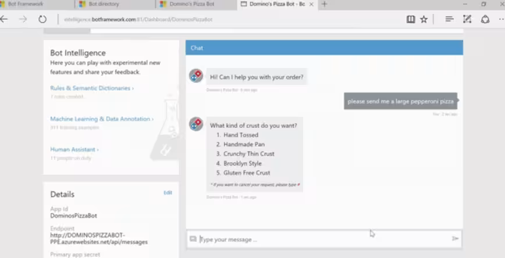Select the Handmade Pan option text
This screenshot has height=258, width=505.
(244, 145)
